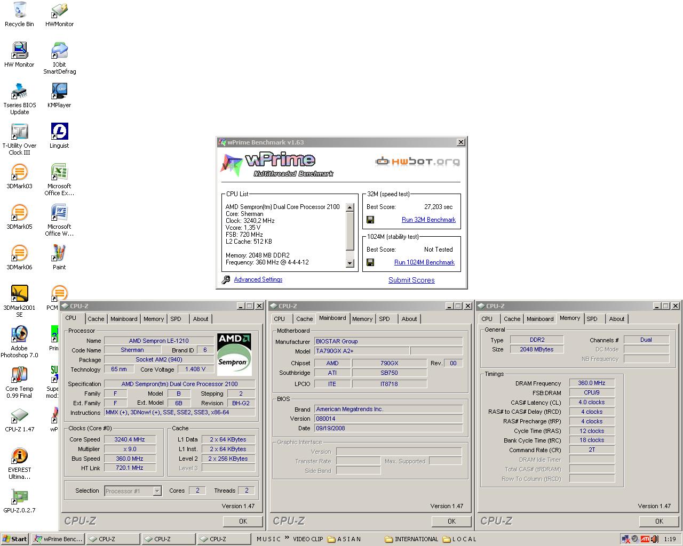Click the Socket AM2 (940) package field
The width and height of the screenshot is (683, 546).
coord(159,359)
